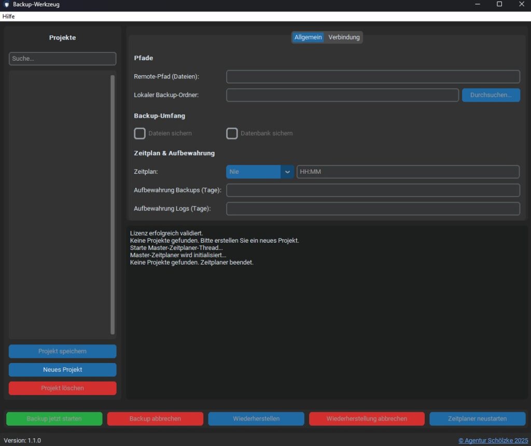Click log line 'Starte Master-Zeitplaner-Thread...'
531x446 pixels.
pos(176,248)
